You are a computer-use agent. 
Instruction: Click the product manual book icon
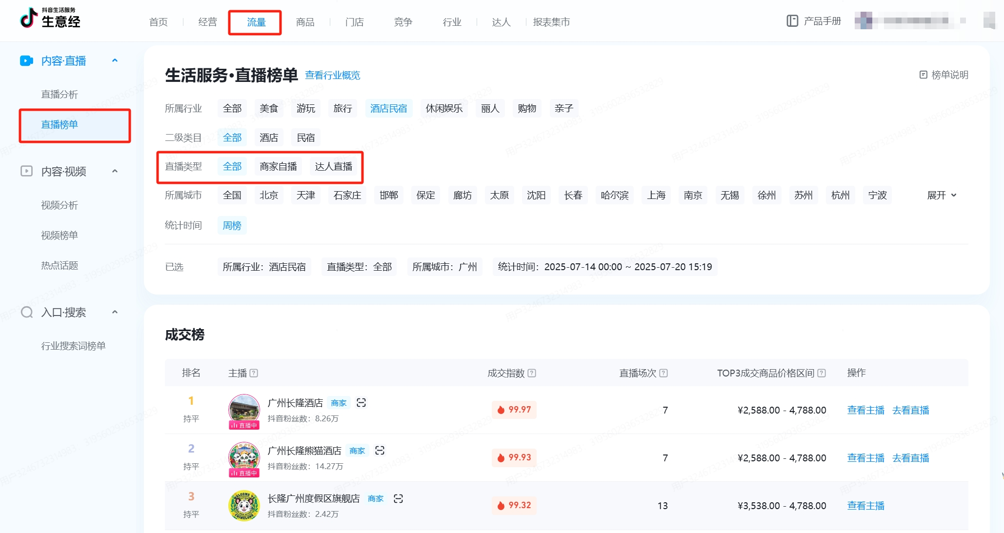click(x=792, y=21)
